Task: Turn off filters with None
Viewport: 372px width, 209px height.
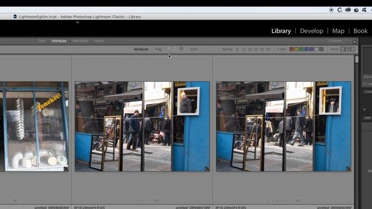Action: click(99, 41)
